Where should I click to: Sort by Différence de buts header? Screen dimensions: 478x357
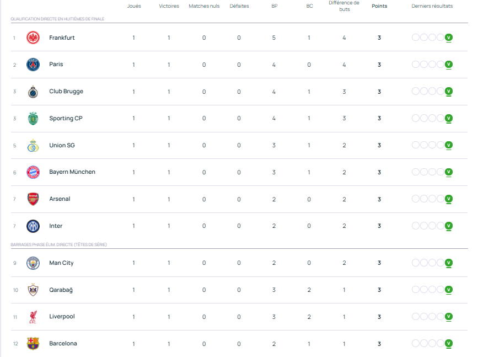[x=344, y=6]
